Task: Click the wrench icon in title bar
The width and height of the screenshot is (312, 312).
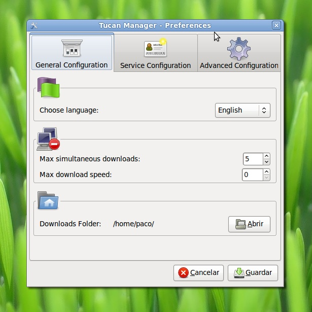Action: tap(34, 25)
